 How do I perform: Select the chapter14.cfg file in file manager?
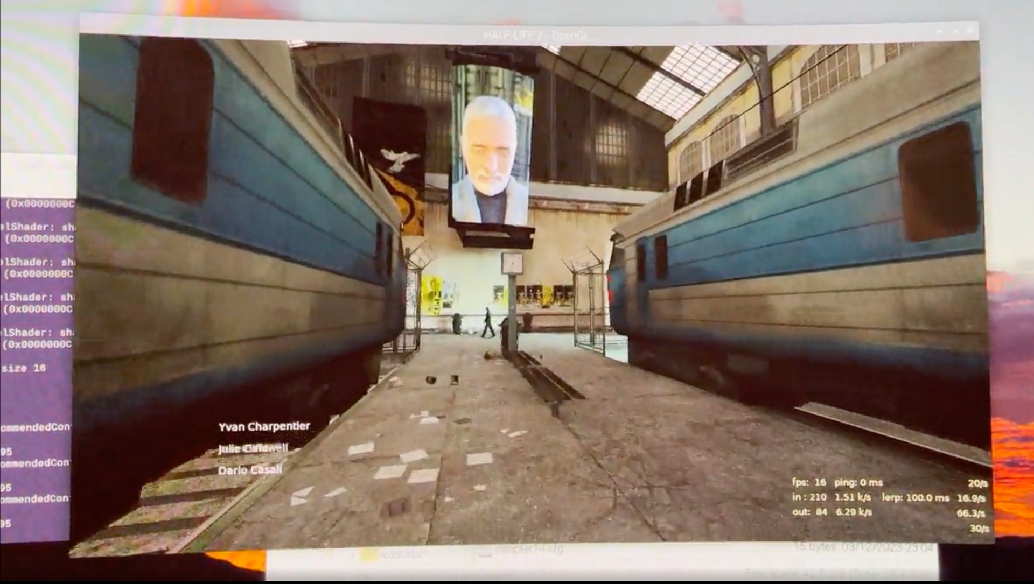[529, 549]
